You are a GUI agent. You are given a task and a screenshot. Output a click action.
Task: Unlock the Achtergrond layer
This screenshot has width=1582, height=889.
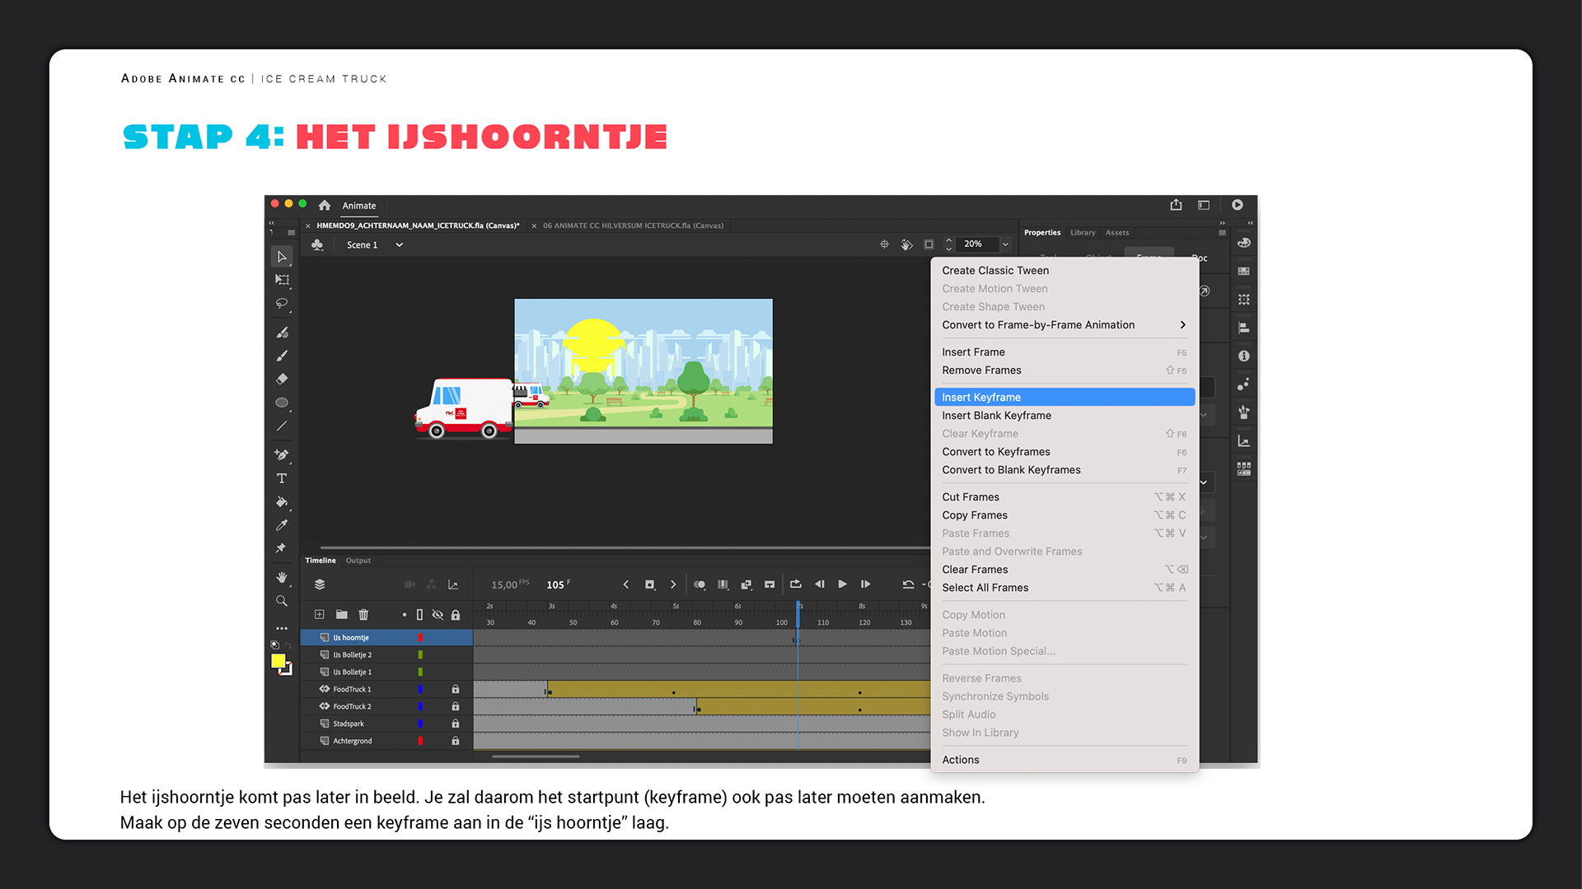(455, 741)
